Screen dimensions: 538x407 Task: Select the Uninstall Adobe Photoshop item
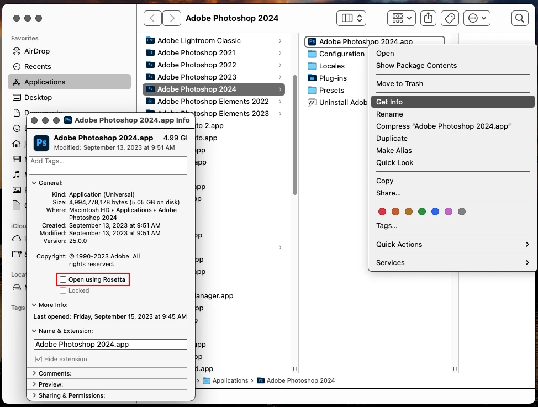[x=337, y=102]
